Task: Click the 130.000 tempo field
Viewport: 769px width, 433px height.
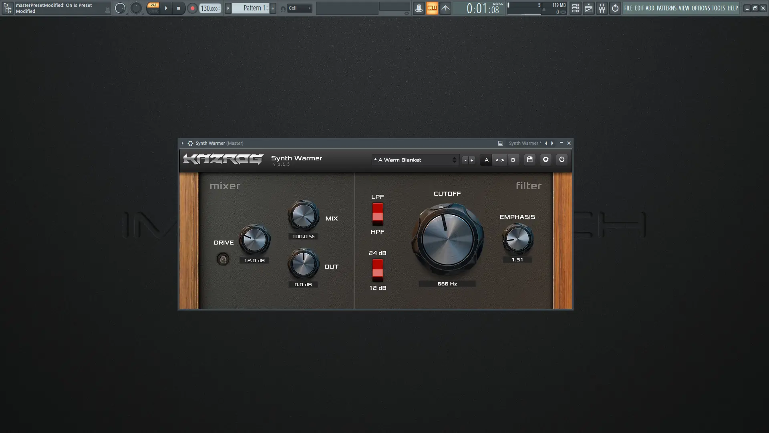Action: [x=209, y=8]
